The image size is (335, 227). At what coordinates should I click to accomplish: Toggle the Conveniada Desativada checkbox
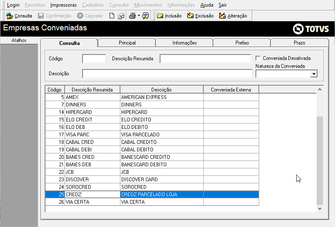click(258, 58)
